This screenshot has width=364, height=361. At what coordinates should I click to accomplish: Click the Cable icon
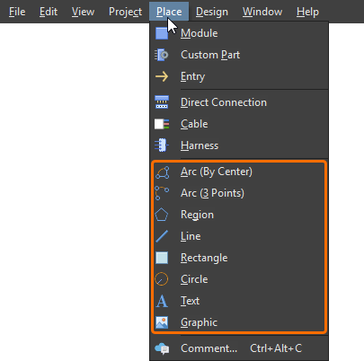[x=162, y=124]
